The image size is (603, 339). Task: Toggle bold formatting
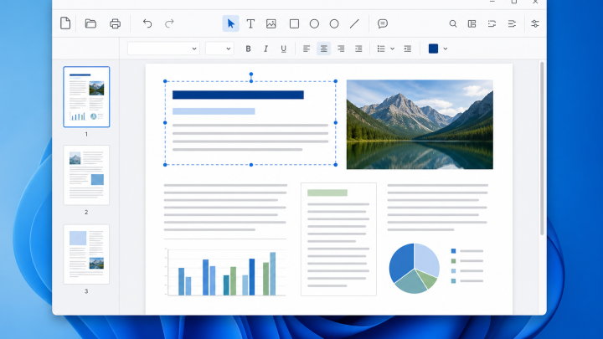248,49
